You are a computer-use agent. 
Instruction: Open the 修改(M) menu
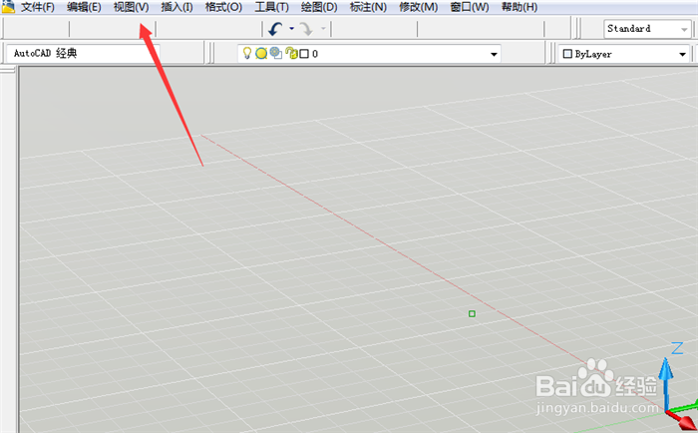[x=419, y=7]
